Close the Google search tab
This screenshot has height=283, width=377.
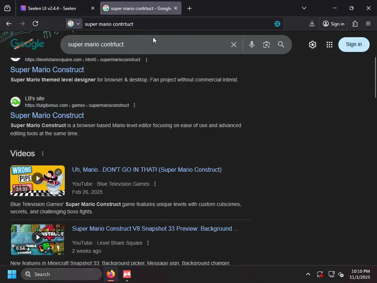[x=176, y=8]
